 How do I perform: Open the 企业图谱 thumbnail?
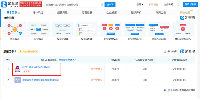pos(39,30)
